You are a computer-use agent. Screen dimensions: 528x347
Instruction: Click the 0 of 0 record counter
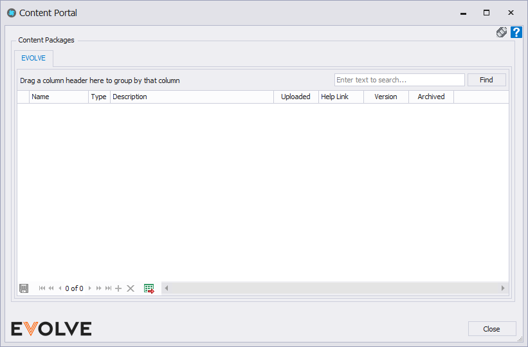click(74, 288)
